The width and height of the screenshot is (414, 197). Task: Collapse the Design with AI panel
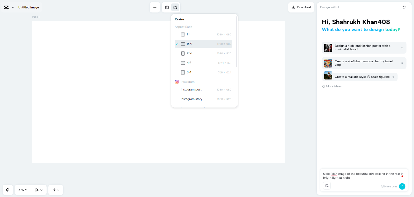[x=404, y=7]
